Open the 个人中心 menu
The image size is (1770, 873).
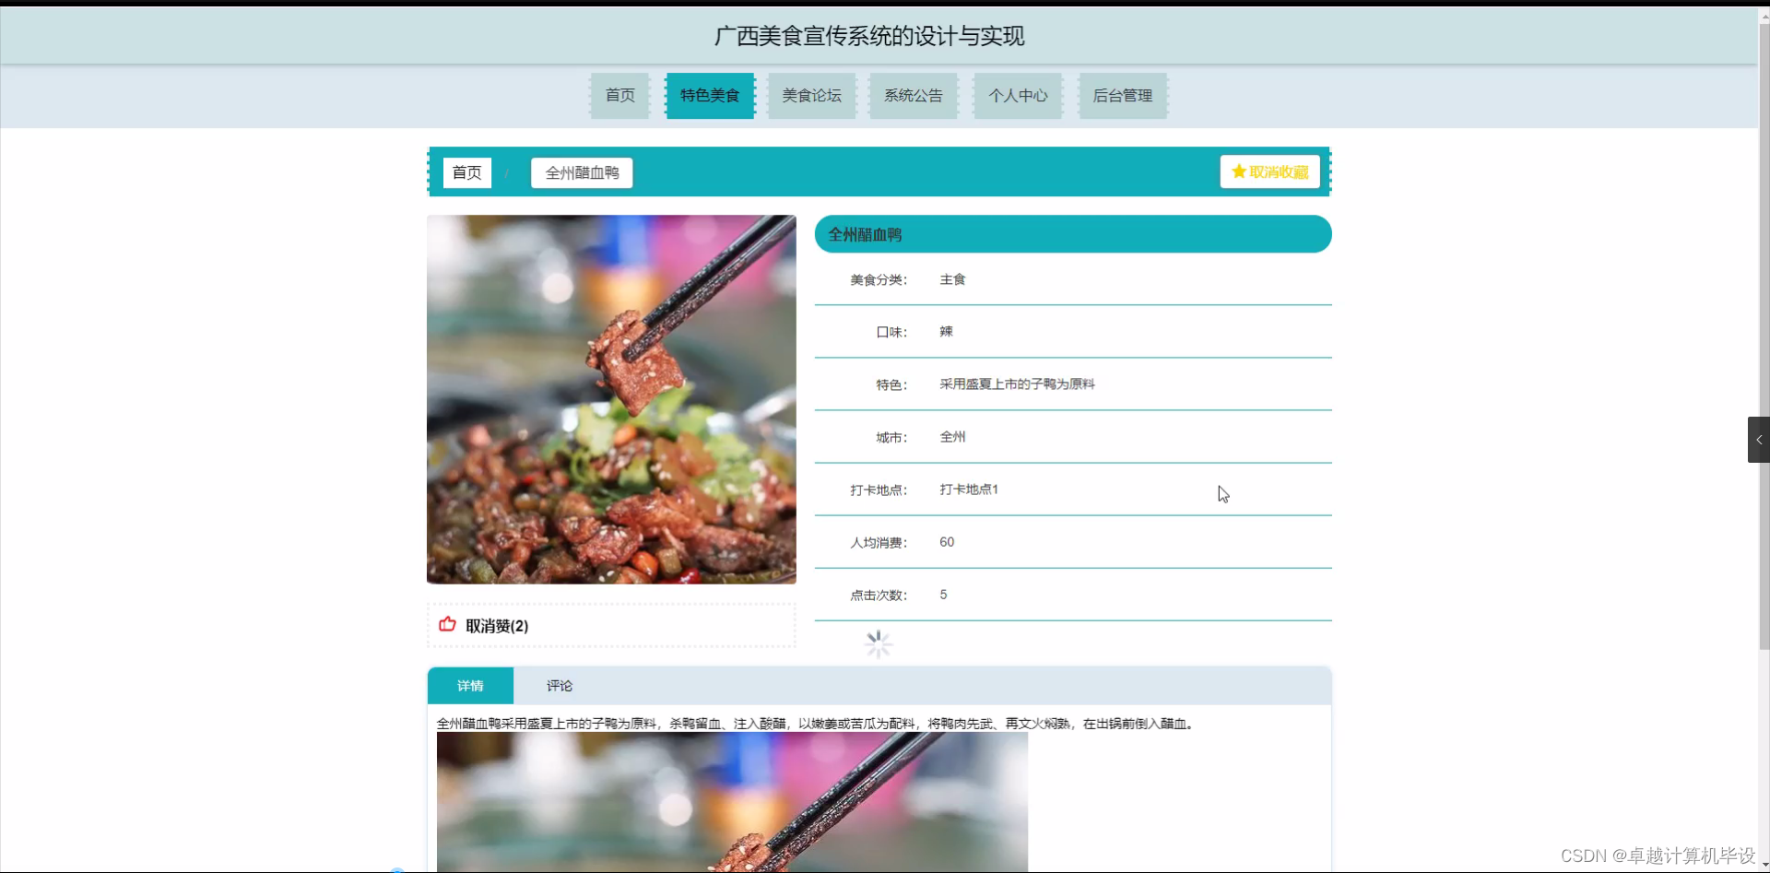[1018, 95]
